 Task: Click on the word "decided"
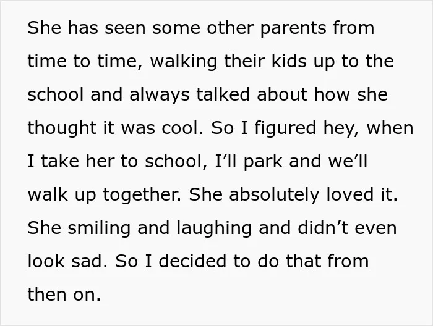pyautogui.click(x=192, y=261)
